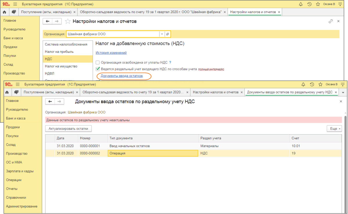Click the back arrow in the Документы ввода остатков form

tap(50, 101)
